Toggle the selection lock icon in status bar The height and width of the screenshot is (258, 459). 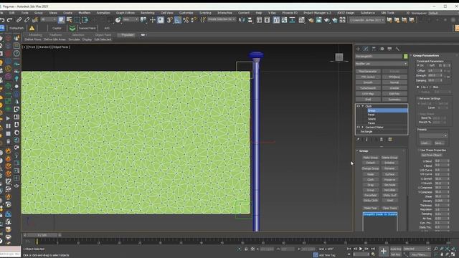[x=246, y=249]
